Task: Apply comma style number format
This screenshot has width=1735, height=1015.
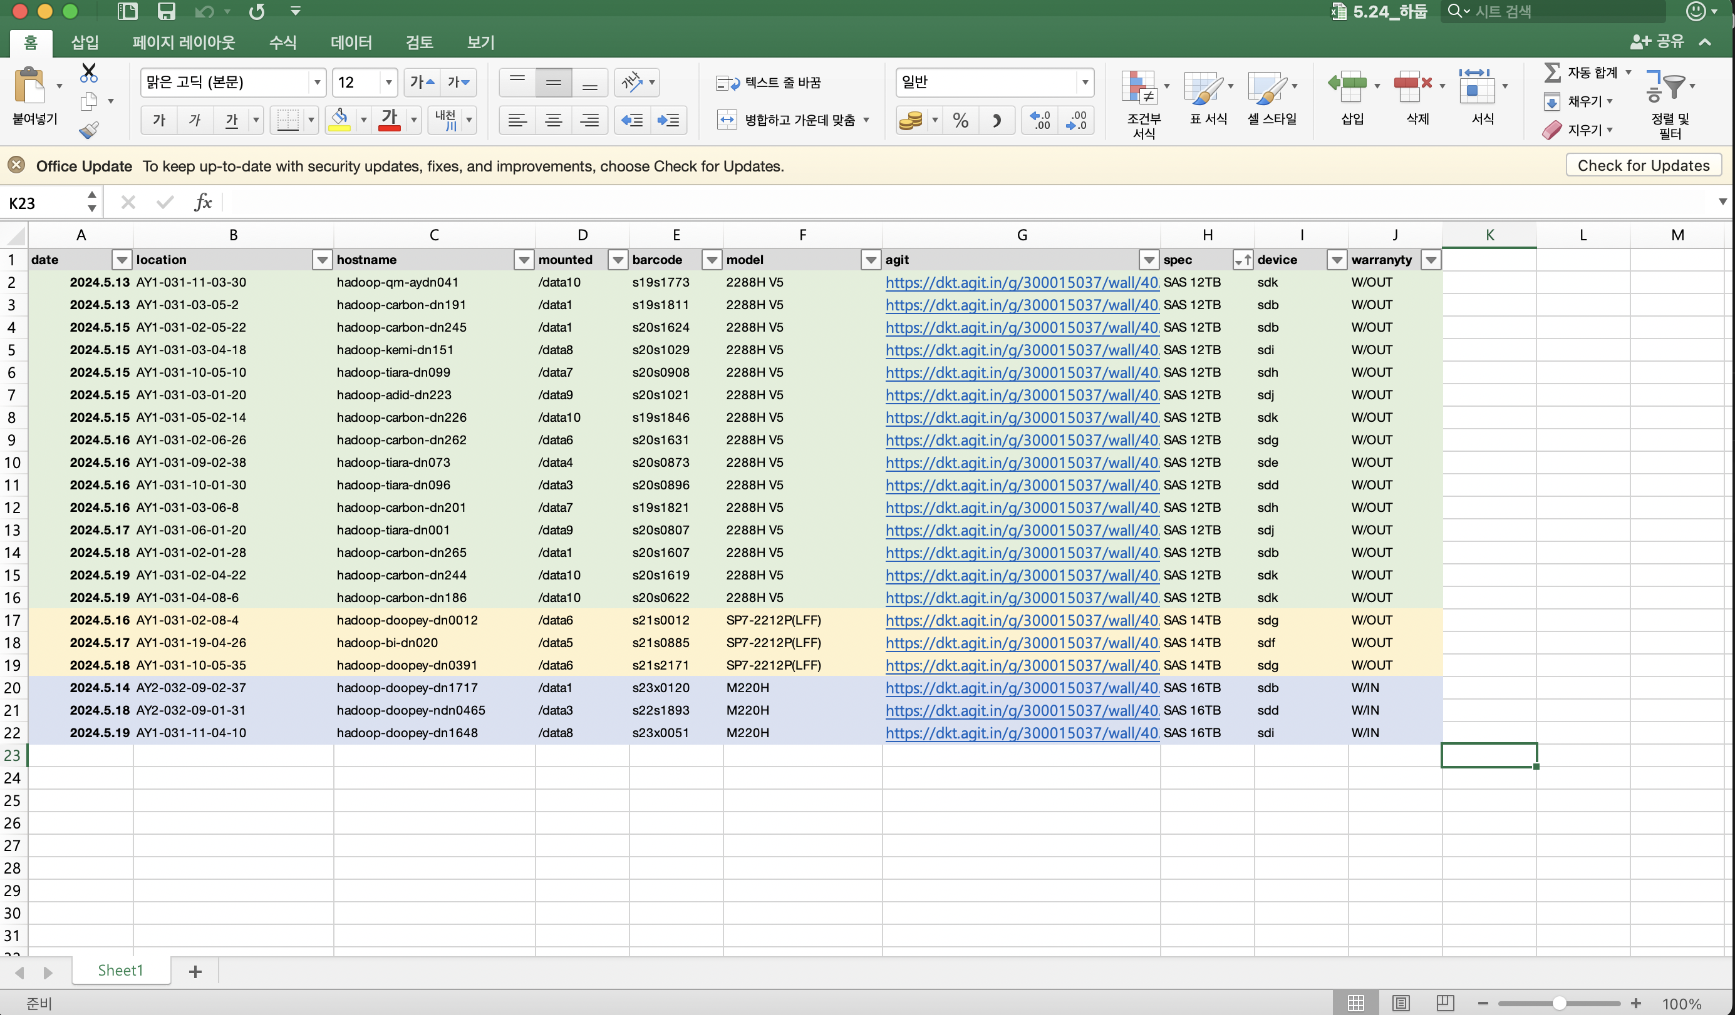Action: tap(997, 120)
